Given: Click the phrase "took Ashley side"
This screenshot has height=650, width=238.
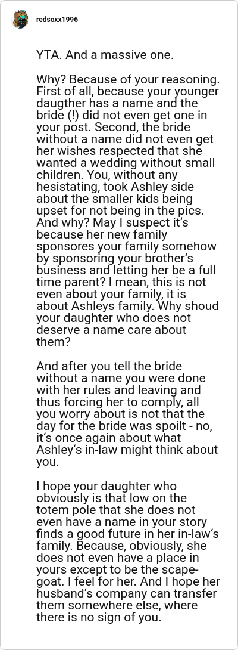Looking at the screenshot, I should 148,187.
